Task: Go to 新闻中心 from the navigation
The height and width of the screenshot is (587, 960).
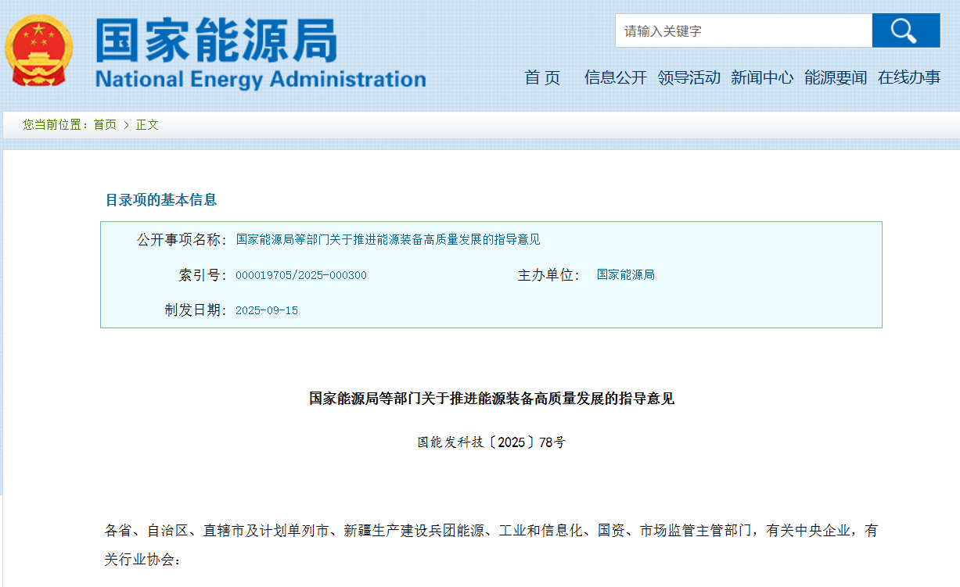Action: [x=763, y=77]
